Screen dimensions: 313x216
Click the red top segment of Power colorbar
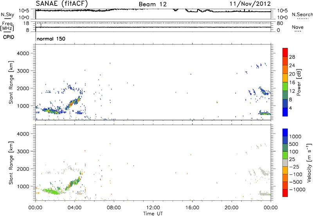pos(285,52)
